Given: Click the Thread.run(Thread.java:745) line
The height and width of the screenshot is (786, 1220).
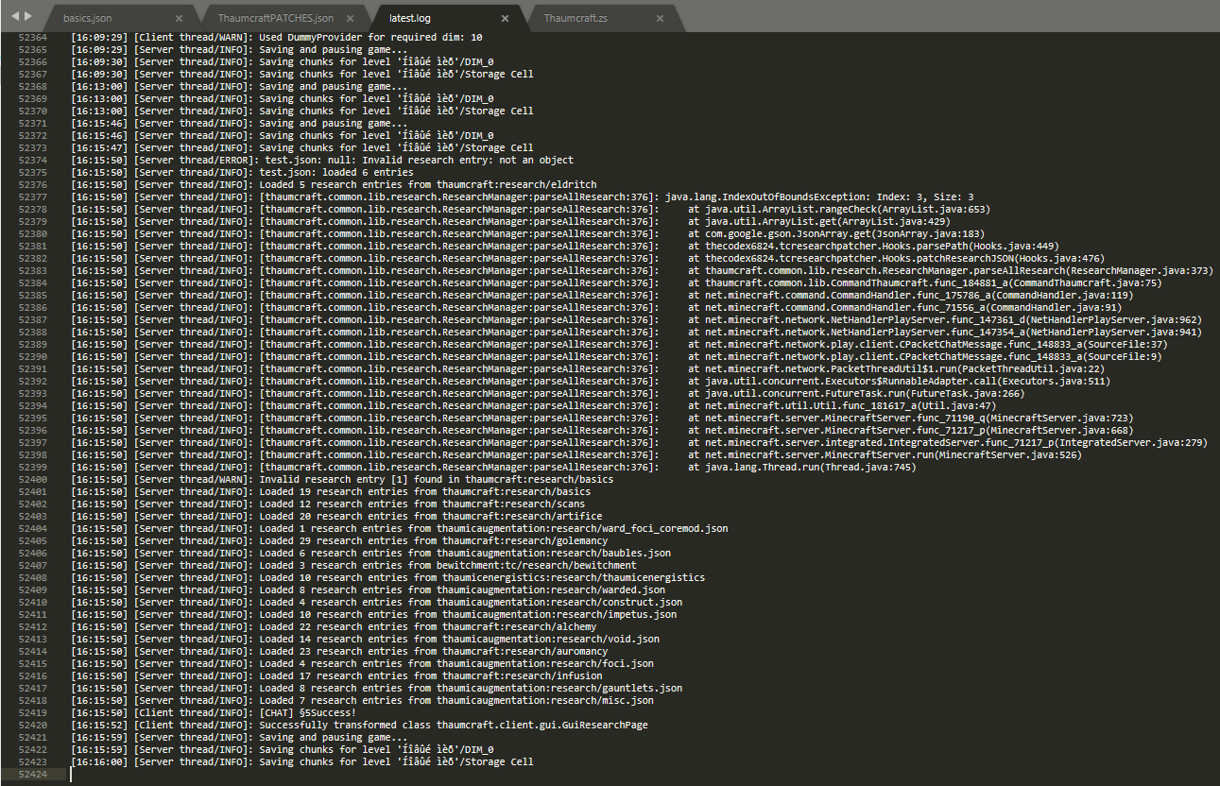Looking at the screenshot, I should [x=493, y=467].
